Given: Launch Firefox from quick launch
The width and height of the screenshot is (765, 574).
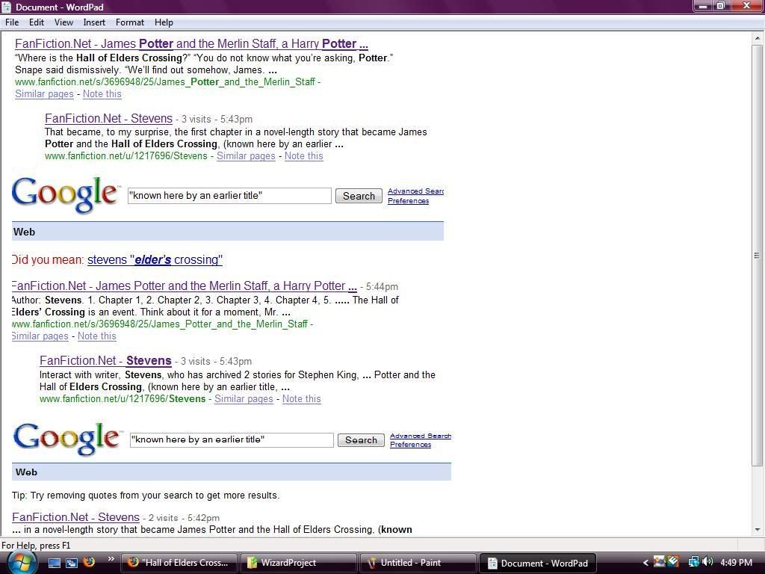Looking at the screenshot, I should pos(89,562).
